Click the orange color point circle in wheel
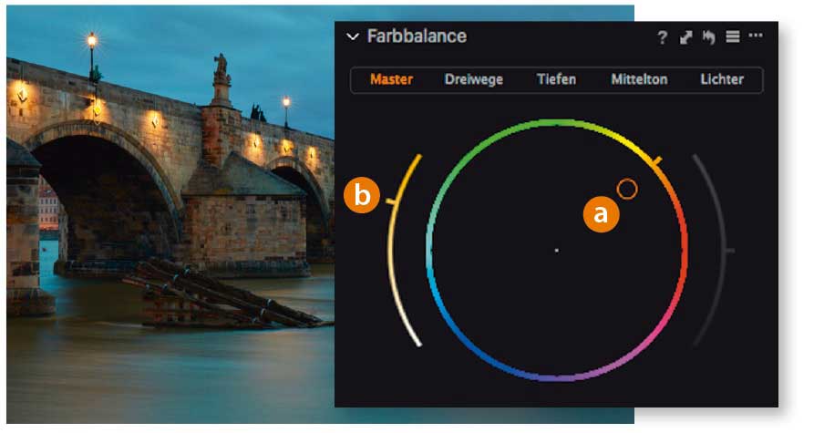This screenshot has width=814, height=433. [x=627, y=189]
